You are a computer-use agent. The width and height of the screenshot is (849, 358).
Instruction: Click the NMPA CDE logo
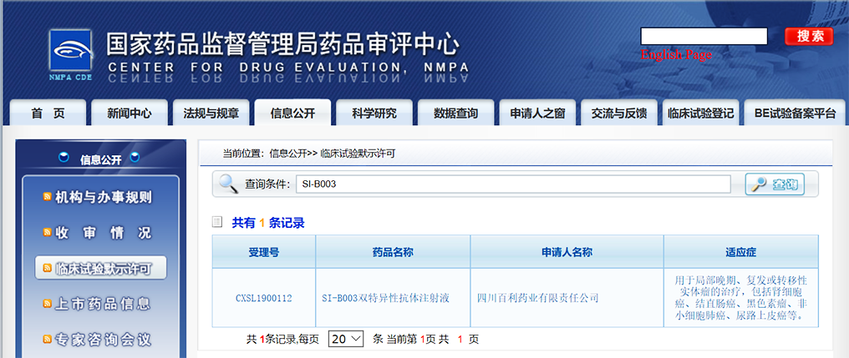(x=70, y=55)
